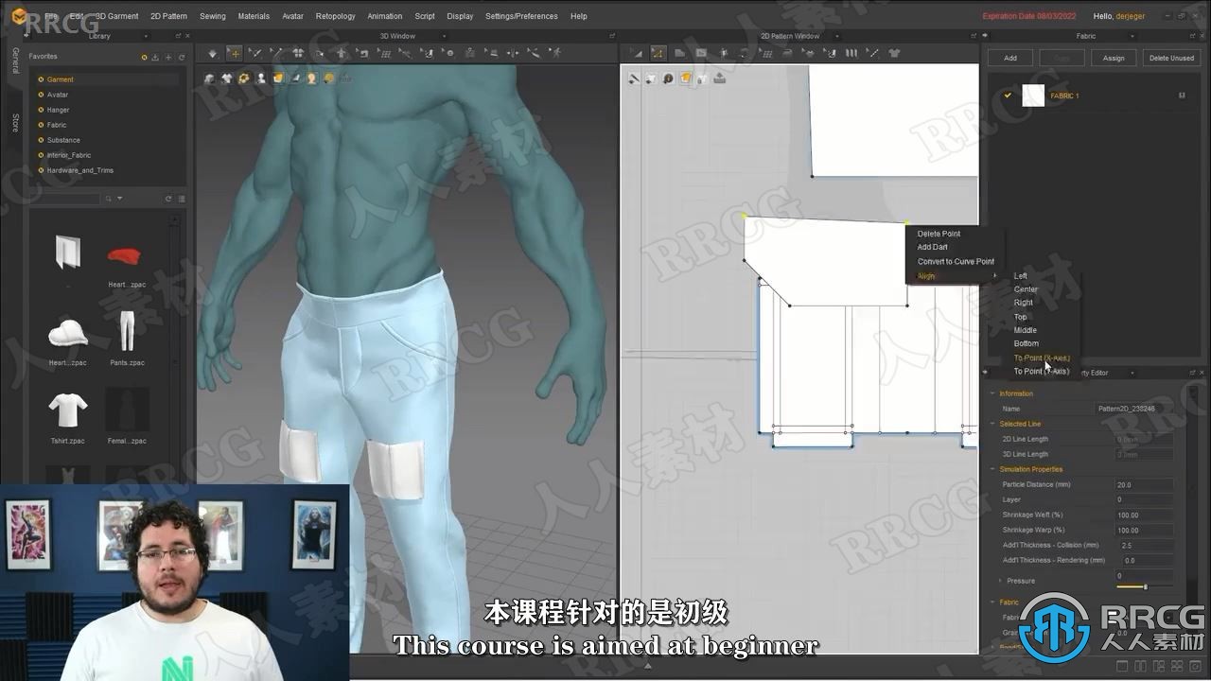Click the Shrinkage Weft value field
1211x681 pixels.
tap(1144, 515)
